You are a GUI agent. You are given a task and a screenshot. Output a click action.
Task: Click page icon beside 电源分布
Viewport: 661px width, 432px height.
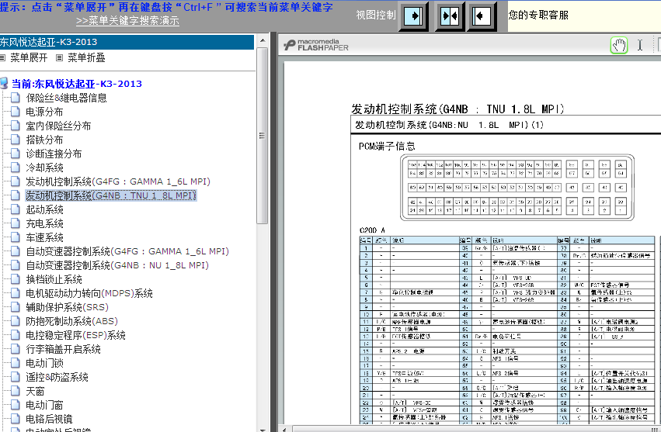point(16,112)
